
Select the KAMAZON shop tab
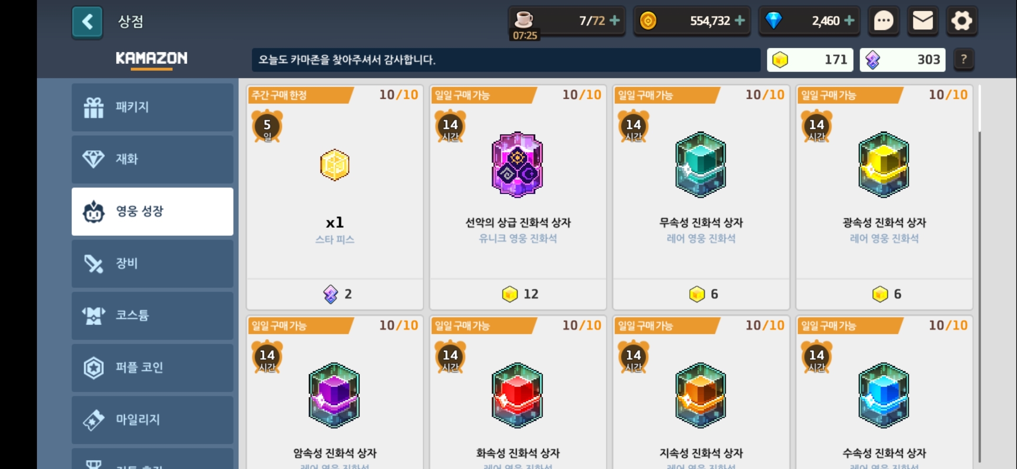152,59
